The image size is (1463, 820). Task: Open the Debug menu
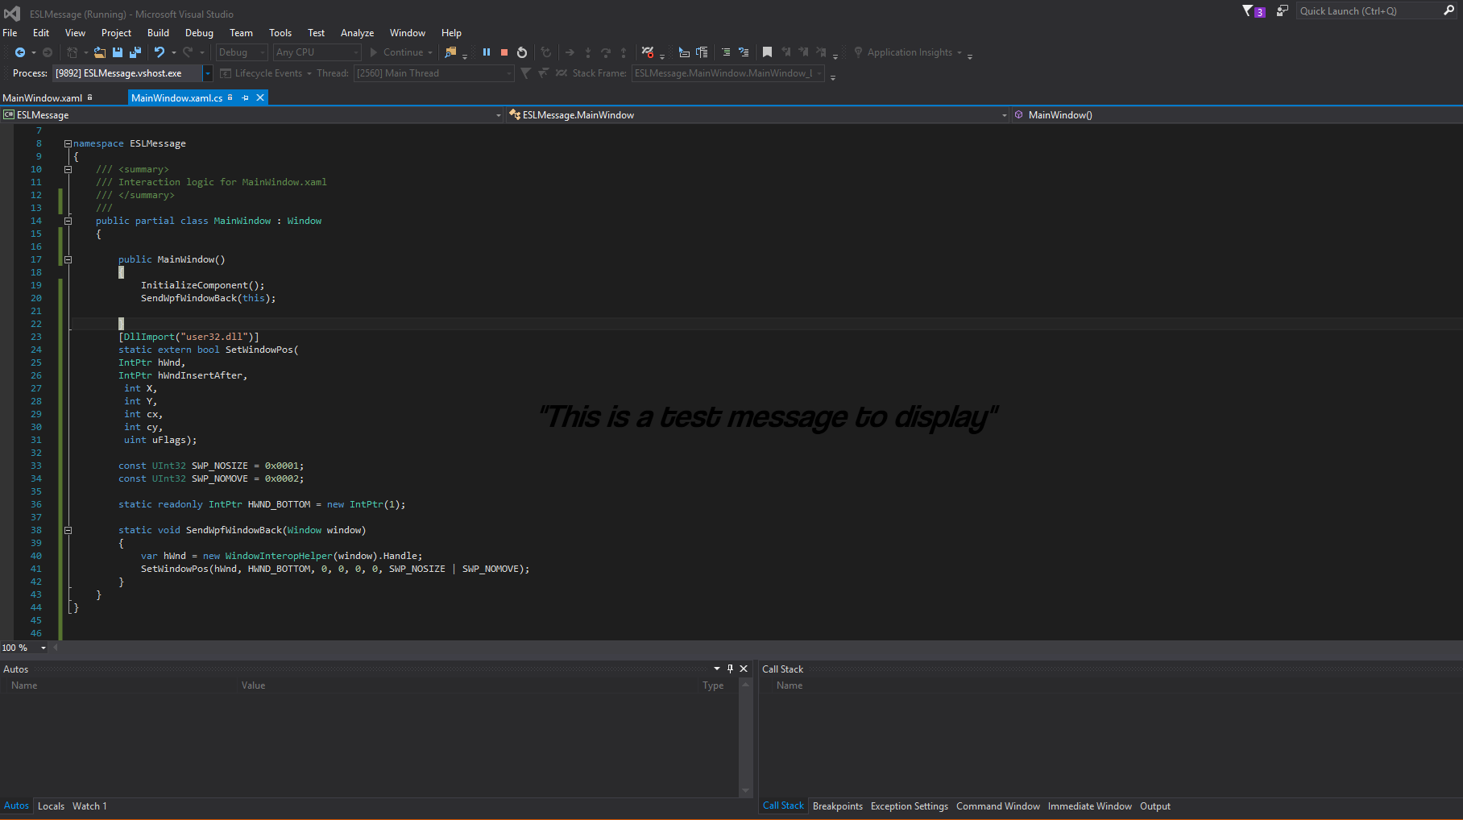pos(199,33)
